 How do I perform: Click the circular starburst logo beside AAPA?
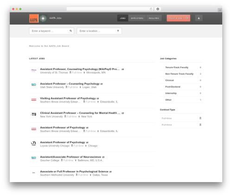(43, 19)
